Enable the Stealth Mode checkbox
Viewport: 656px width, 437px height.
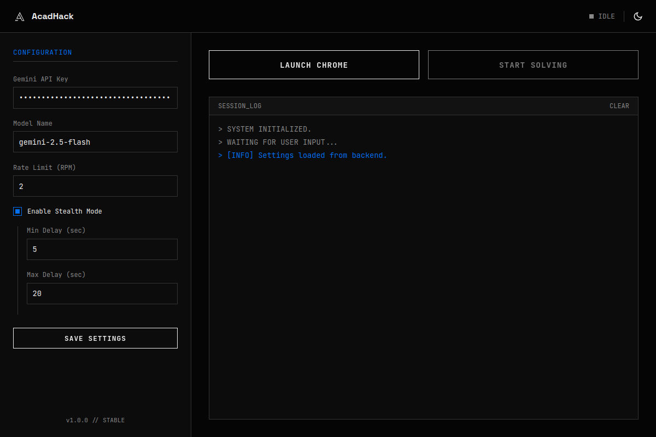[17, 211]
